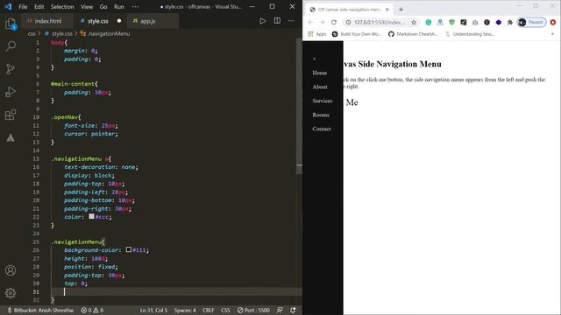The width and height of the screenshot is (561, 315).
Task: Open the Selection menu
Action: (x=62, y=6)
